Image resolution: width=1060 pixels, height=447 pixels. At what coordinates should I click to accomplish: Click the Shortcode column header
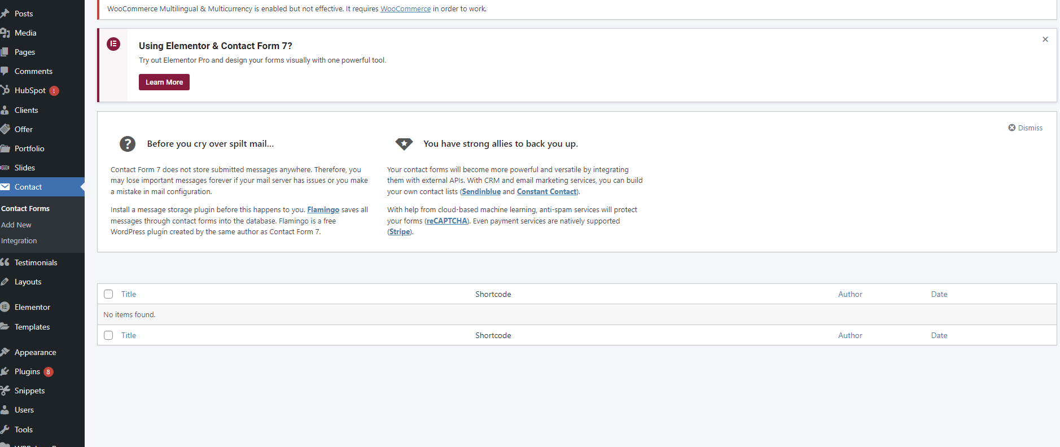tap(493, 294)
